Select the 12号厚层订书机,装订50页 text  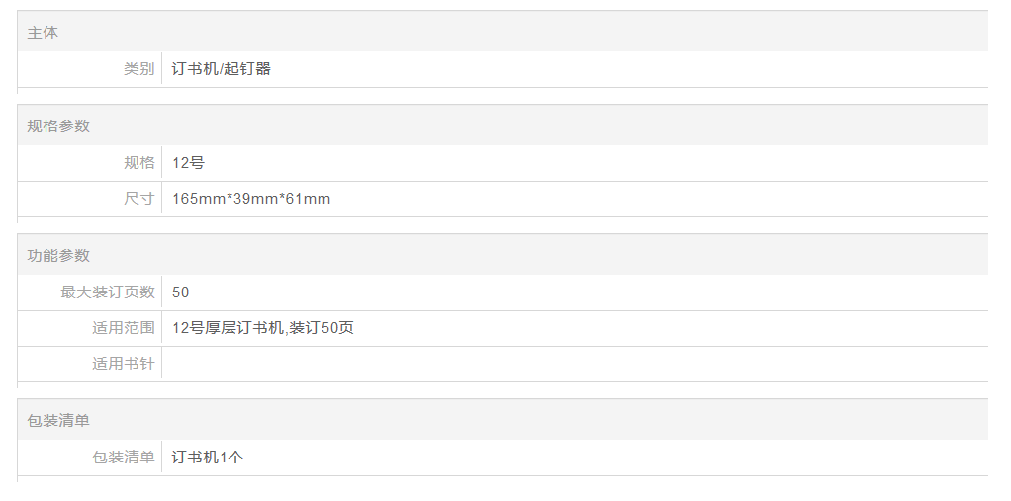263,328
